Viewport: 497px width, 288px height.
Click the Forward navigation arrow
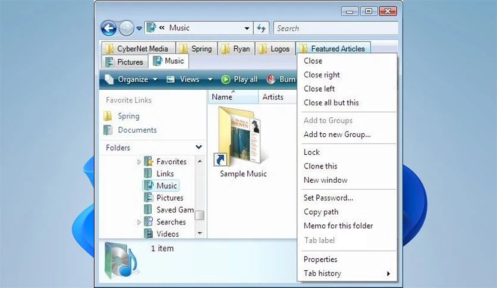(126, 28)
